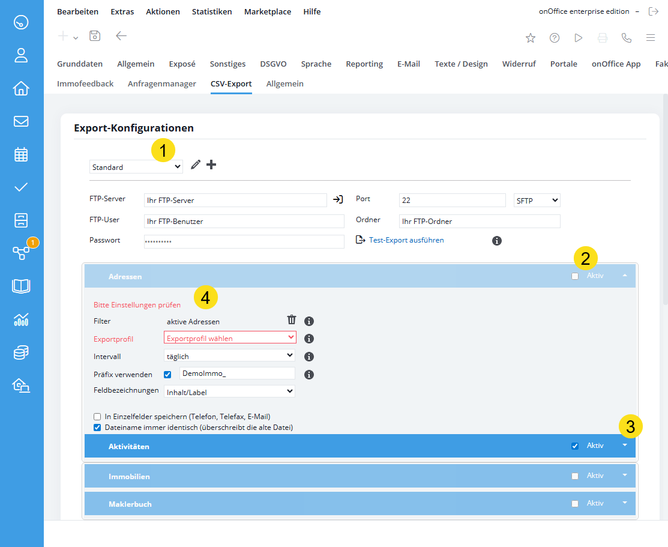Click the FTP-Server input field
The height and width of the screenshot is (547, 668).
[x=235, y=200]
